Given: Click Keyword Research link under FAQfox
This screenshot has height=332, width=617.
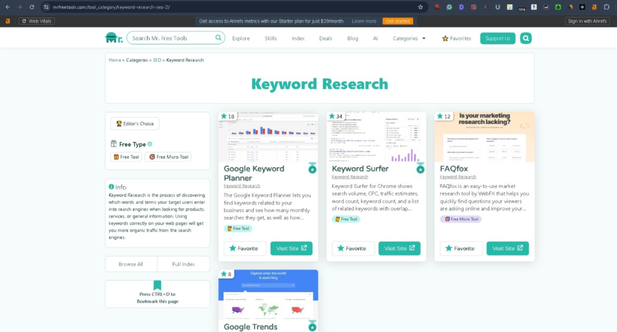Looking at the screenshot, I should click(x=458, y=177).
